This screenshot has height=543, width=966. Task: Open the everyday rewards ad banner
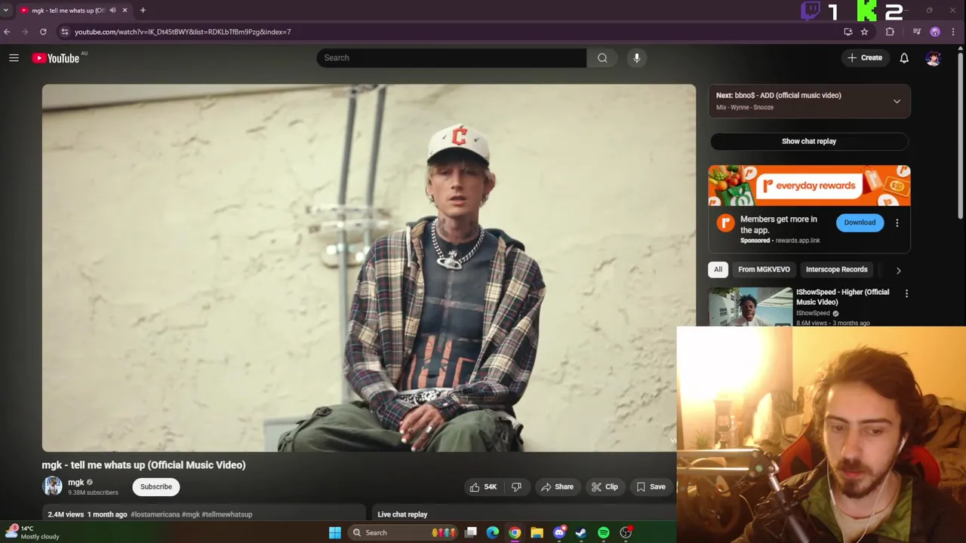809,186
